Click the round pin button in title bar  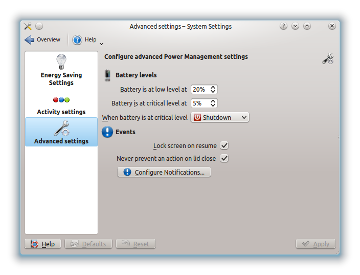coord(39,26)
